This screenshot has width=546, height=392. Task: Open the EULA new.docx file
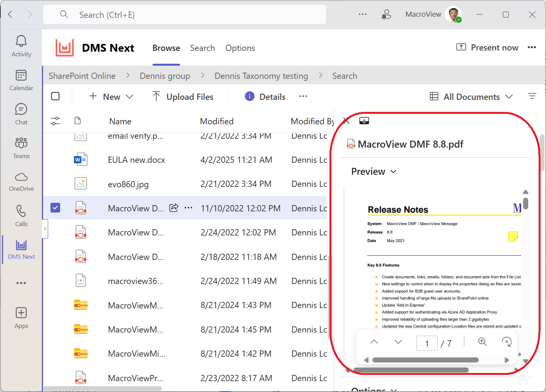[136, 160]
